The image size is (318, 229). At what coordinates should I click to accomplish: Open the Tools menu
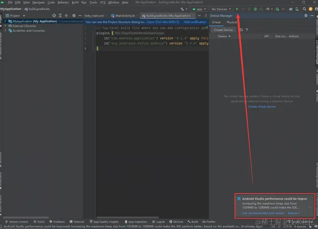[93, 3]
